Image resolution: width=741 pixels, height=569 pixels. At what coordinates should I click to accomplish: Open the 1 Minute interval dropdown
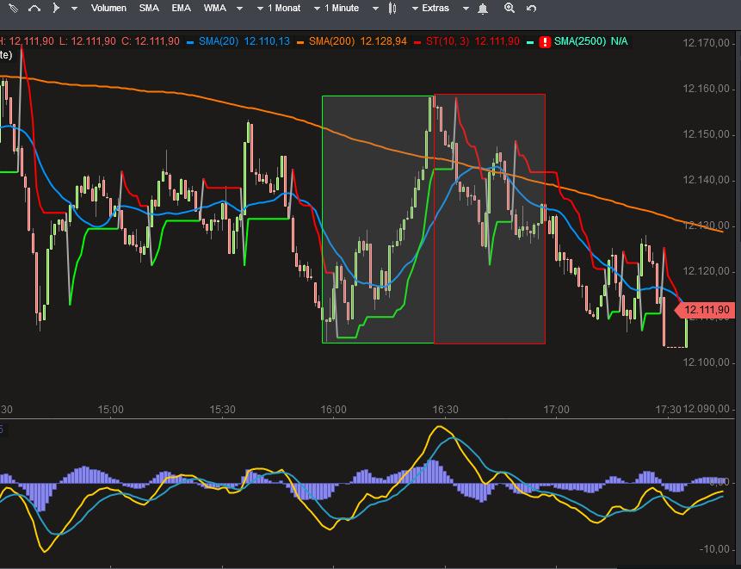coord(343,9)
